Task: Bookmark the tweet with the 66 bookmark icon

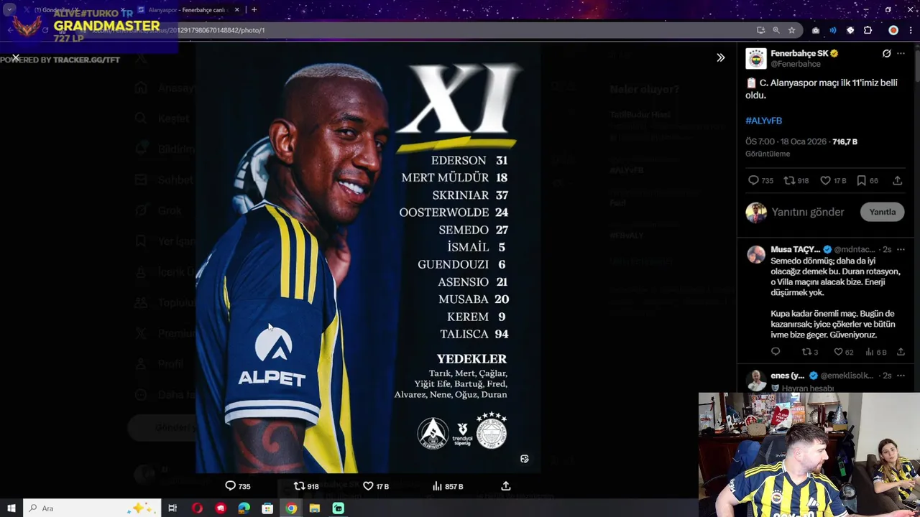Action: click(x=861, y=180)
